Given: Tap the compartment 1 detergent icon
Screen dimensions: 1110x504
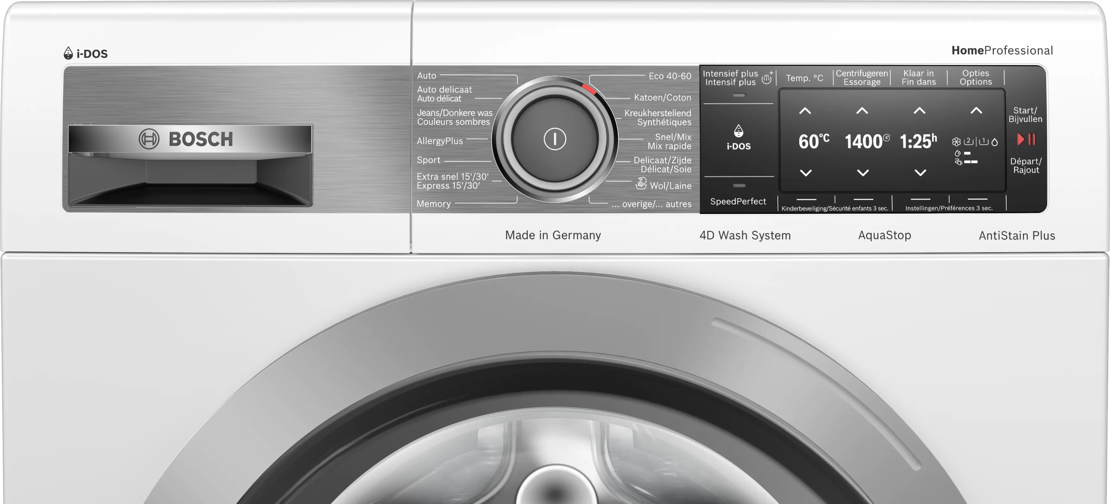Looking at the screenshot, I should [983, 141].
